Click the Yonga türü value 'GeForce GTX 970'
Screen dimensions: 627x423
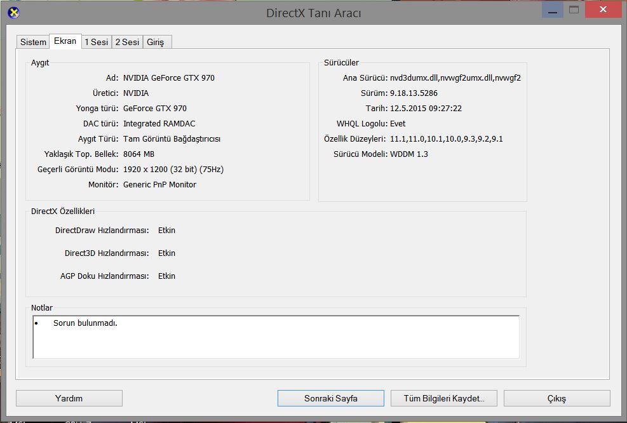[x=155, y=109]
